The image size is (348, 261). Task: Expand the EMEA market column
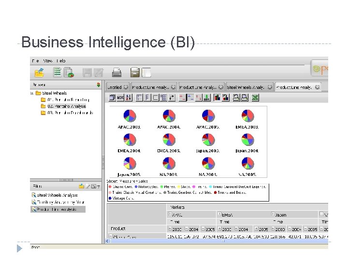point(220,214)
